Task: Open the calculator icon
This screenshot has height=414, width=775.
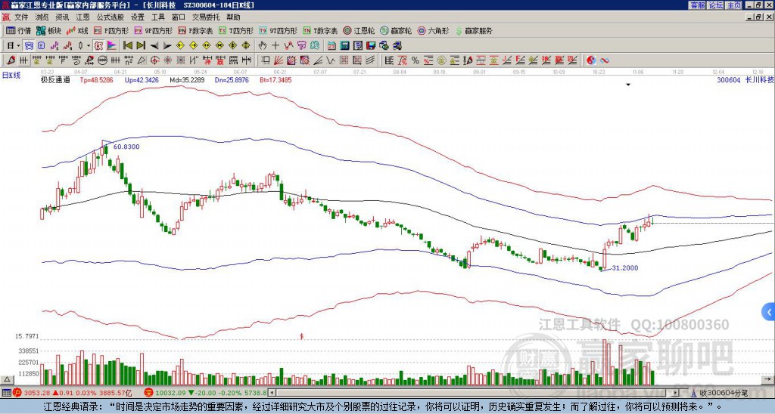Action: pos(344,45)
